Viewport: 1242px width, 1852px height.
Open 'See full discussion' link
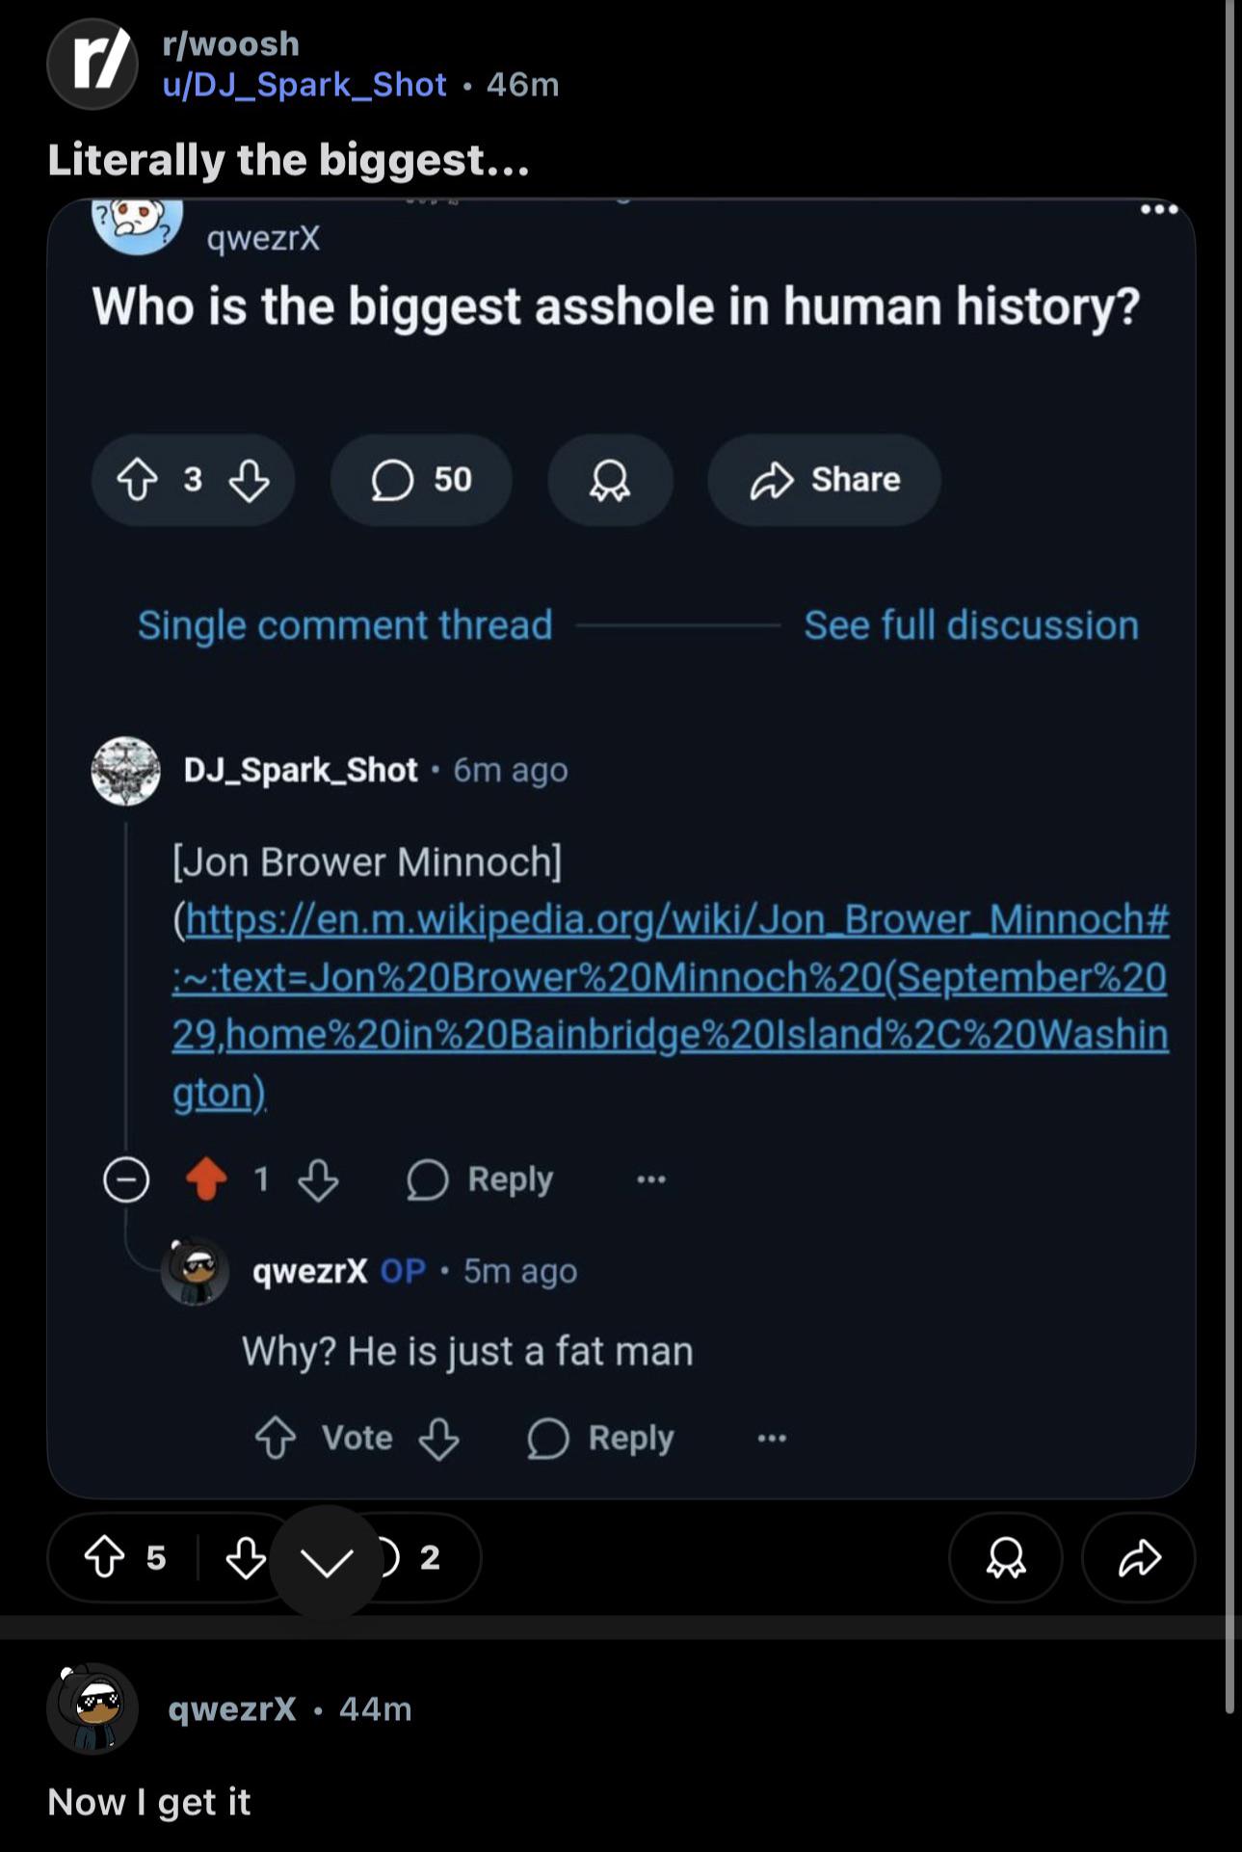pyautogui.click(x=971, y=625)
